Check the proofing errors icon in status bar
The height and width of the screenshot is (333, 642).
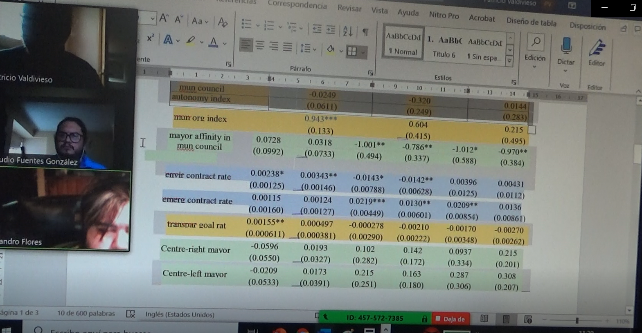pos(131,314)
